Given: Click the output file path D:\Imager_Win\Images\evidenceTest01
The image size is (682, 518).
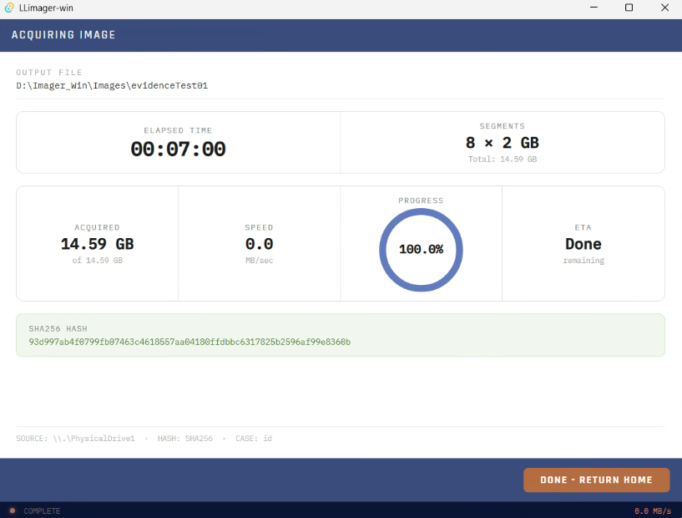Looking at the screenshot, I should (112, 85).
